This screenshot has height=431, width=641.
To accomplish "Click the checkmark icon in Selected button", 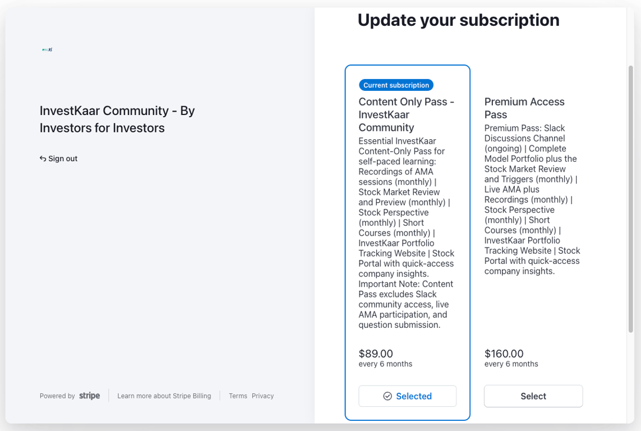I will 388,396.
